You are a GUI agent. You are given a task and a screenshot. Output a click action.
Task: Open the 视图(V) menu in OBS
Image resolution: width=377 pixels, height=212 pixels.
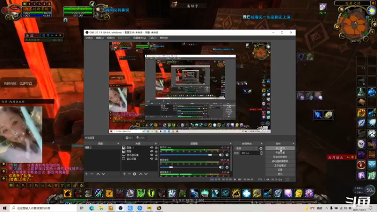point(110,38)
